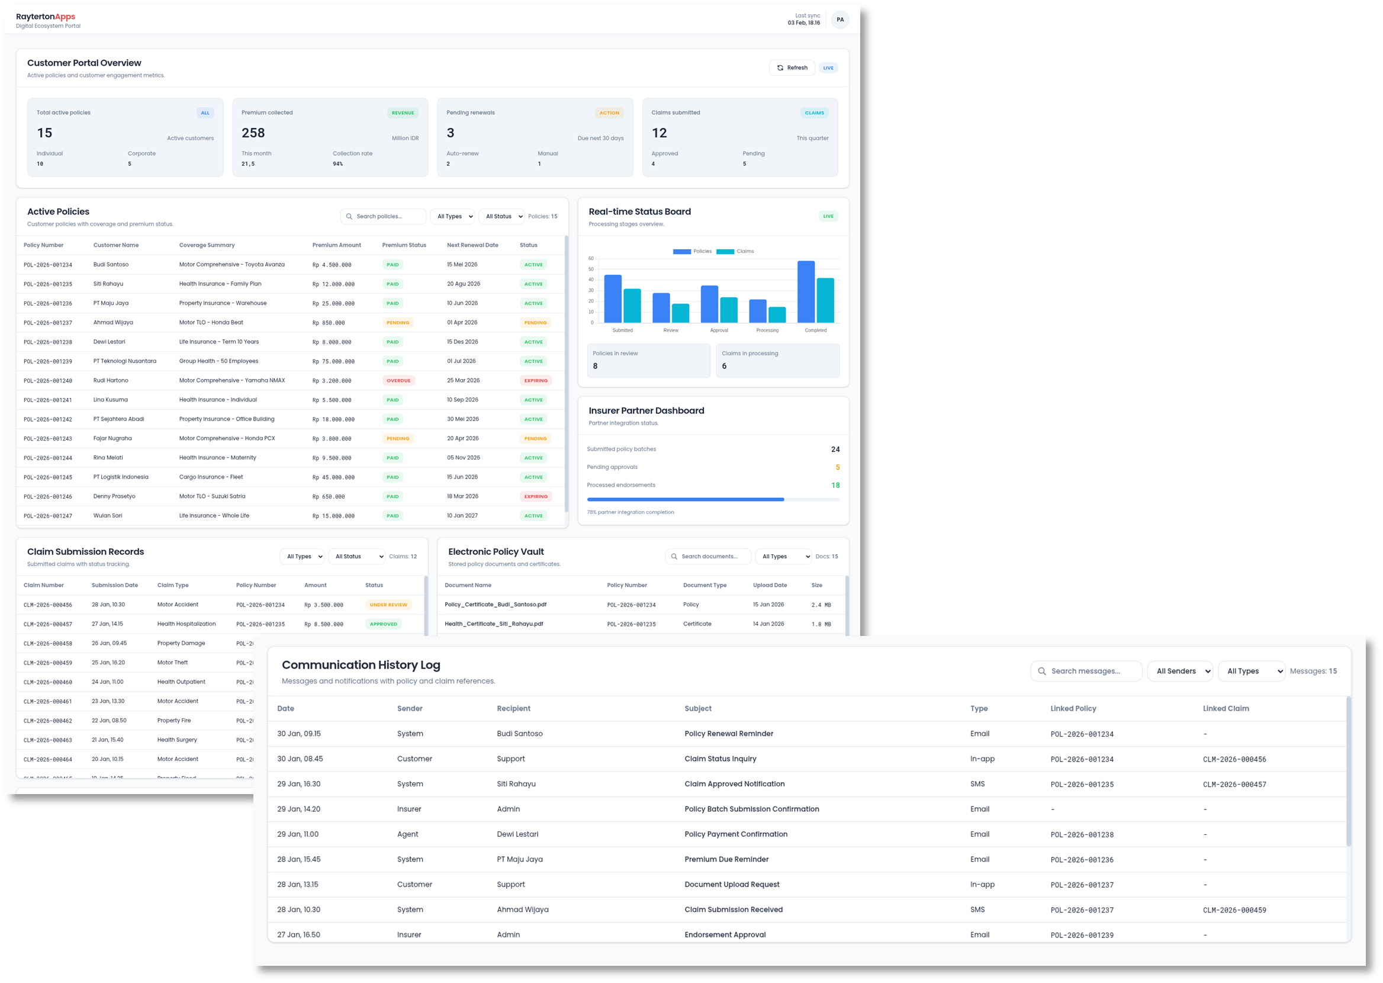This screenshot has width=1383, height=983.
Task: Click the PA profile avatar
Action: [840, 19]
